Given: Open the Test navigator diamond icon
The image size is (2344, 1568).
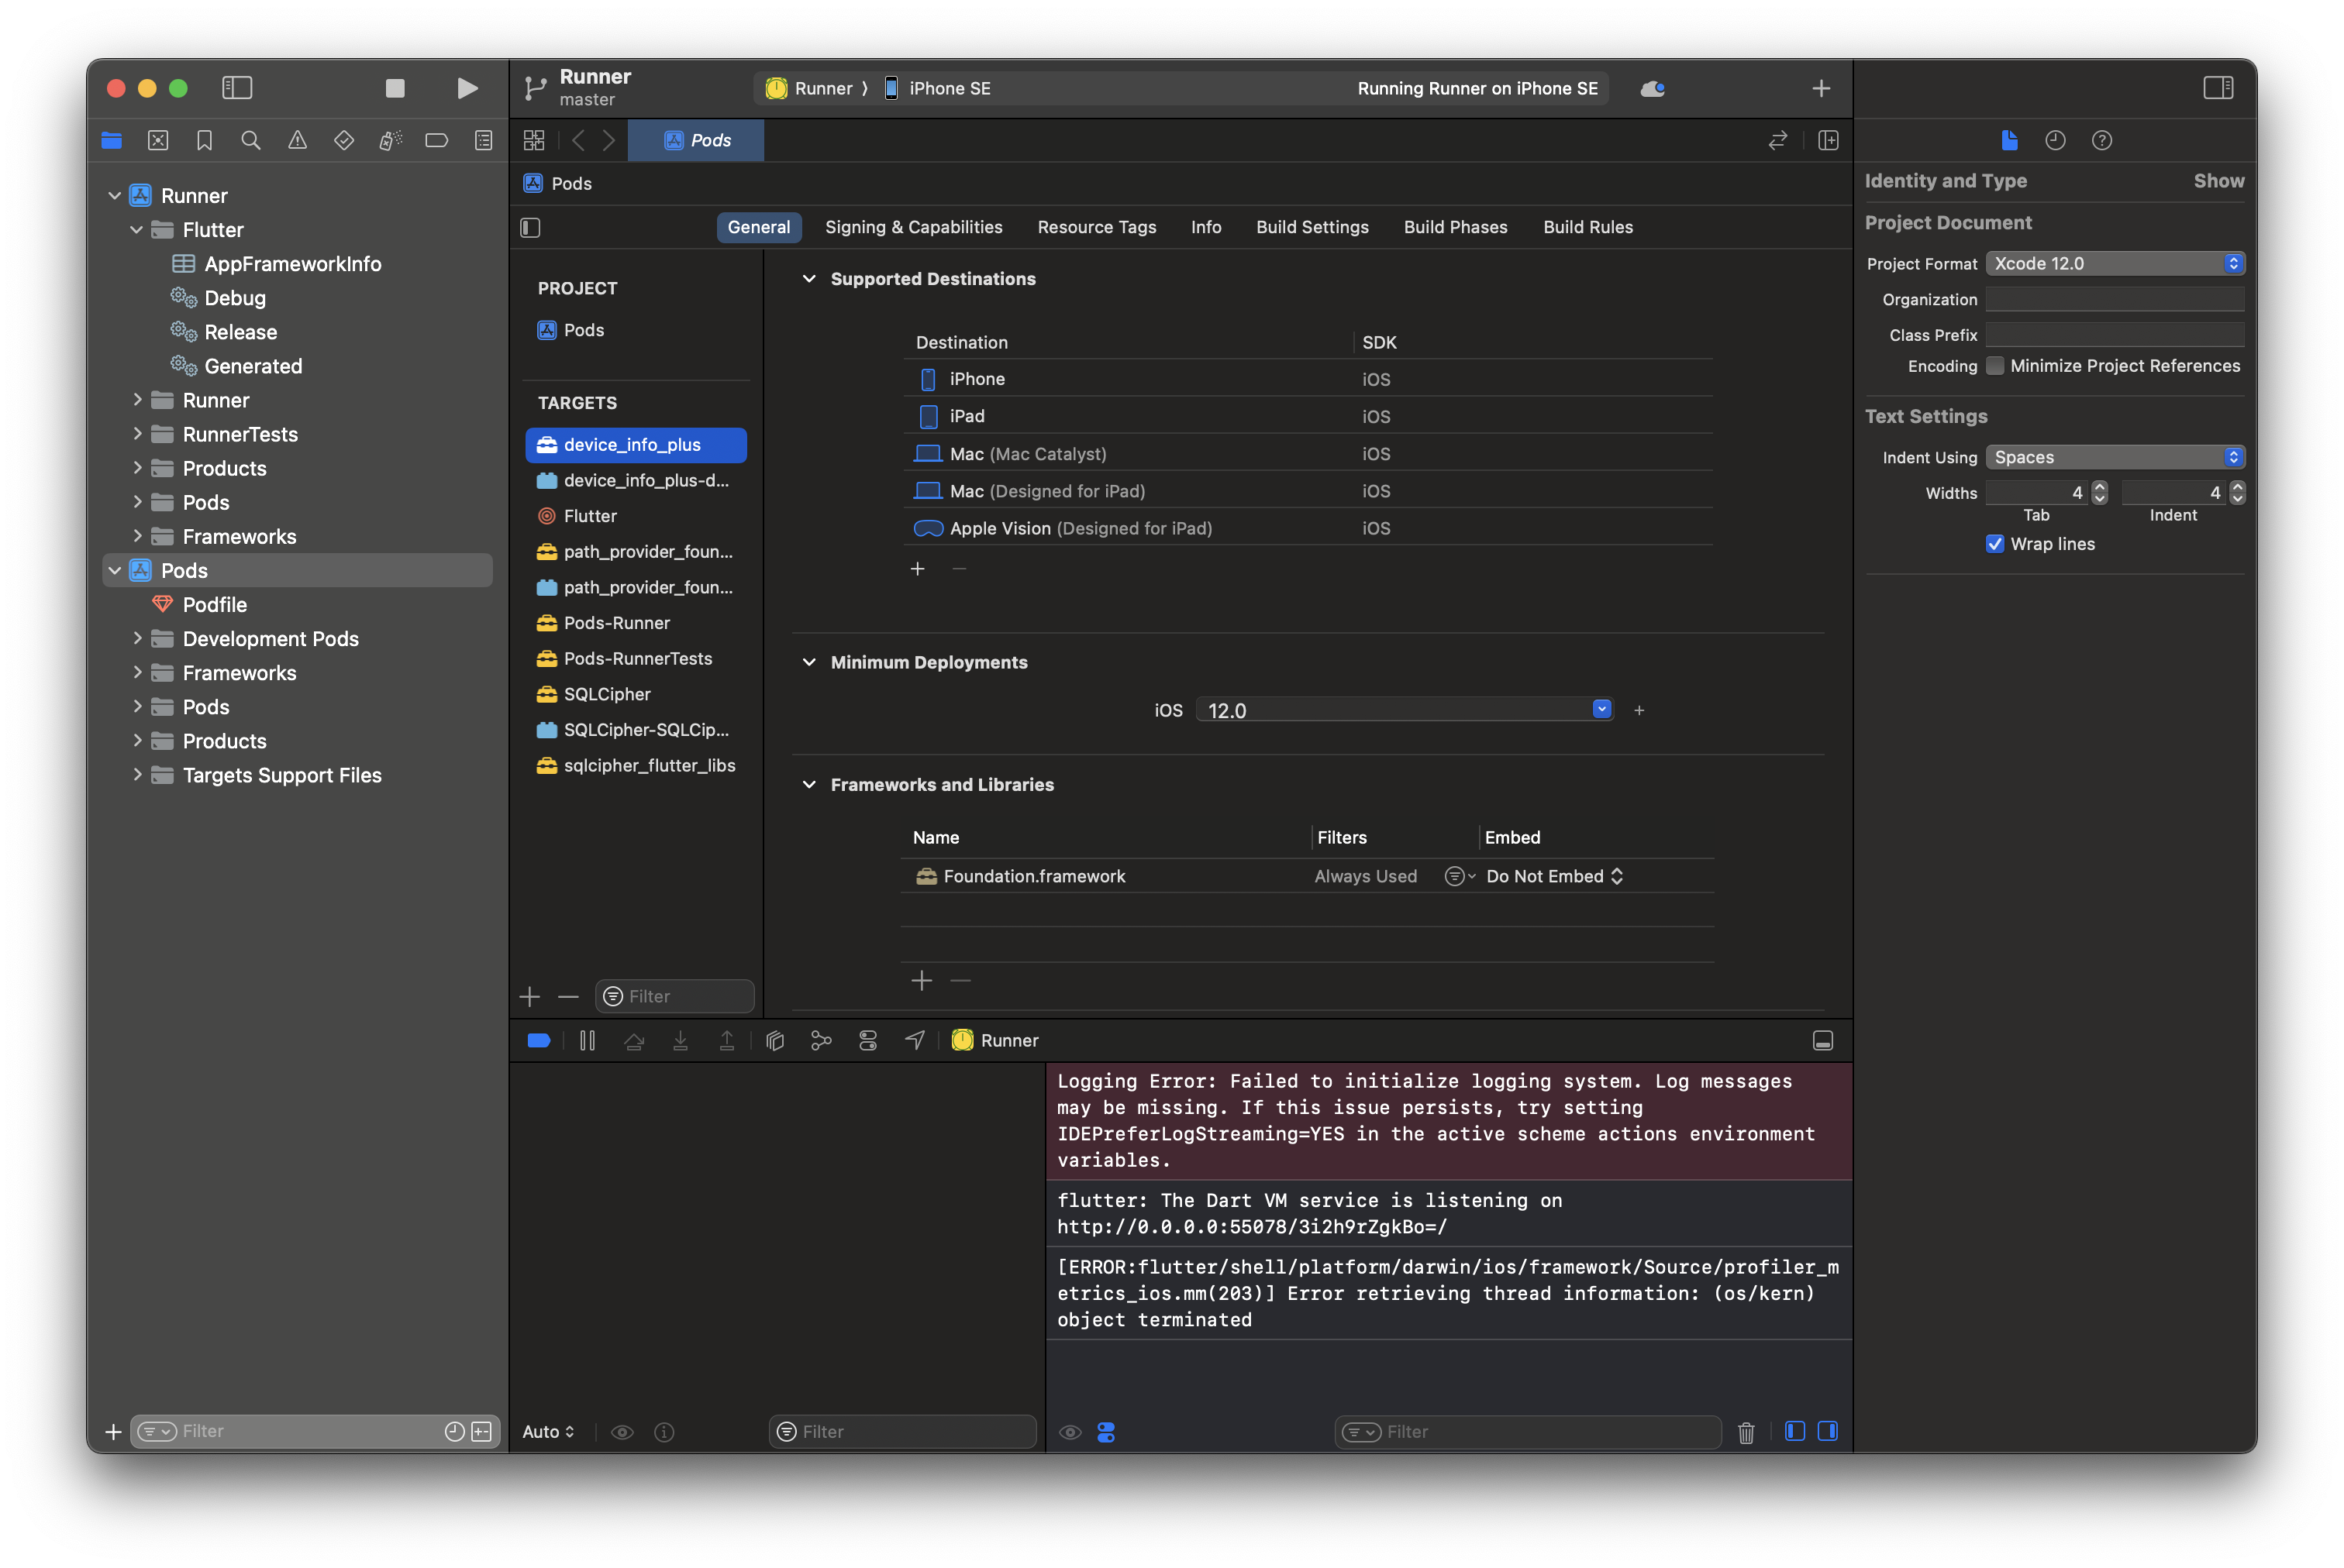Looking at the screenshot, I should [x=344, y=141].
